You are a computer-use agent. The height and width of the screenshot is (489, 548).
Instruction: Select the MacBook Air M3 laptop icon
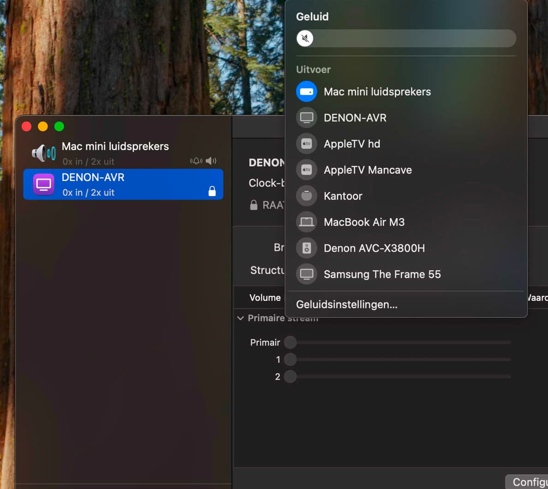point(306,222)
